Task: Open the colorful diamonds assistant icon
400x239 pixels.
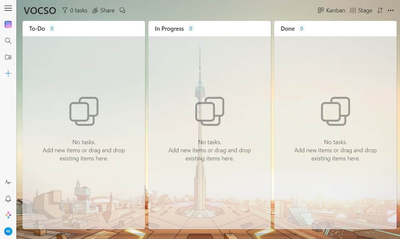Action: tap(8, 215)
